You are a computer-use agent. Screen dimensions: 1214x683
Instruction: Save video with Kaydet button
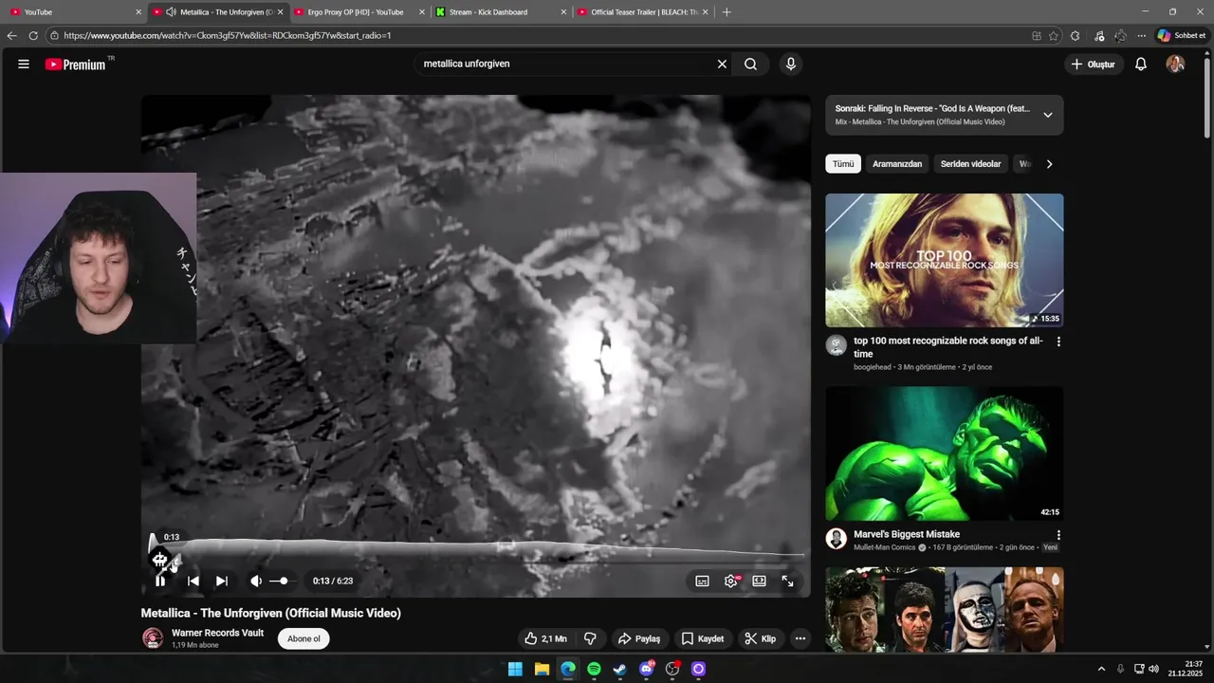pos(703,639)
